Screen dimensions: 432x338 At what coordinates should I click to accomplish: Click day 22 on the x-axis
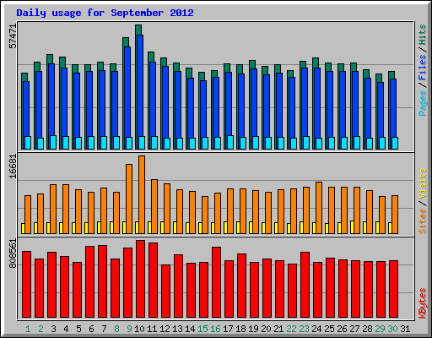(x=291, y=329)
